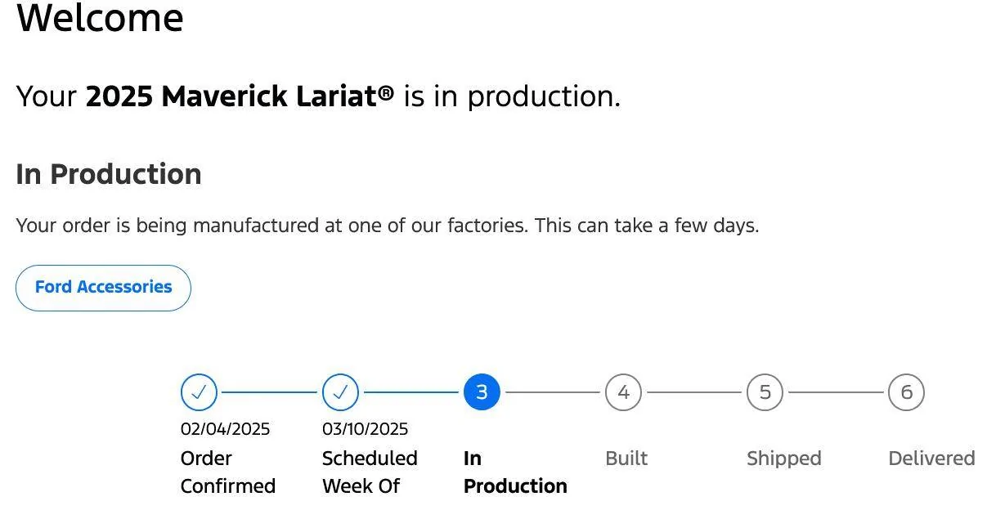The width and height of the screenshot is (996, 519).
Task: Click the blue step 3 circle
Action: point(482,392)
